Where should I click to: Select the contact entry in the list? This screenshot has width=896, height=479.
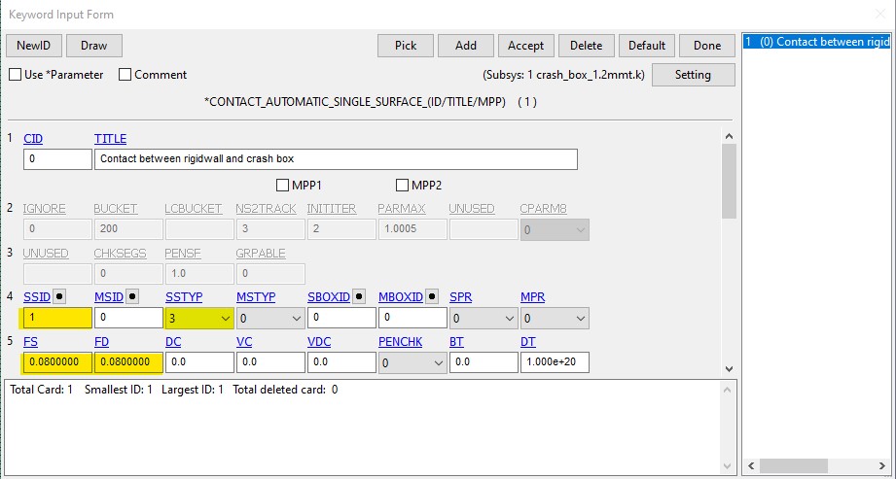(815, 43)
